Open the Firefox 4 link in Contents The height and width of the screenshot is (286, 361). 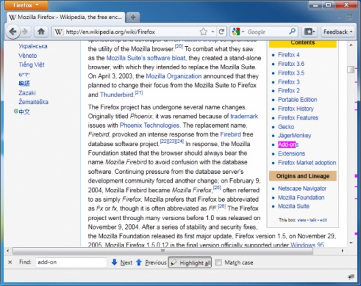tap(289, 54)
